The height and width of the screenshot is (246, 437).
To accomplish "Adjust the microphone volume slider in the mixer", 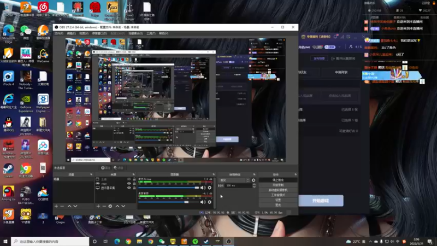I will pos(169,188).
